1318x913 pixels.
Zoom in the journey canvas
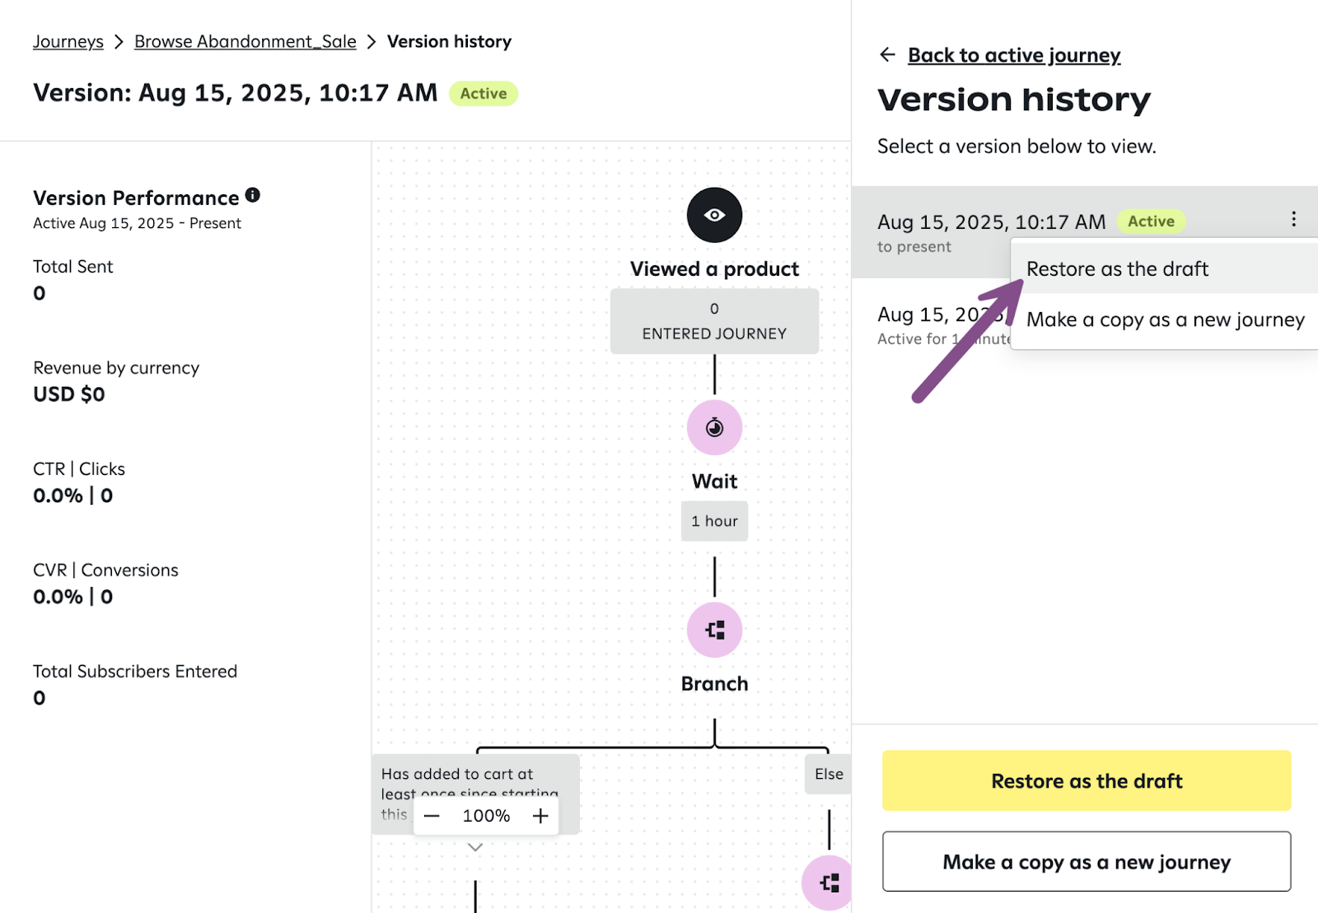coord(540,816)
